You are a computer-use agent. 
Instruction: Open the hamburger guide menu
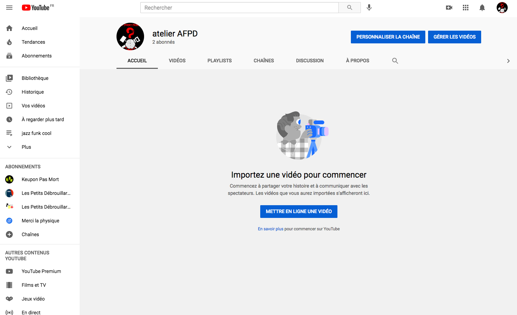point(9,8)
